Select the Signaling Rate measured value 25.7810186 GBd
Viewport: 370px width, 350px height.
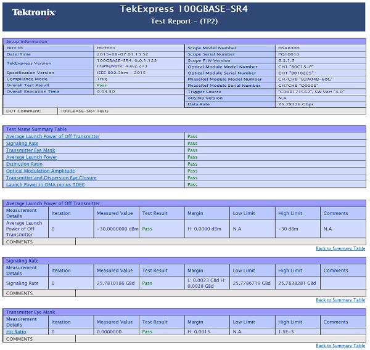pyautogui.click(x=115, y=283)
